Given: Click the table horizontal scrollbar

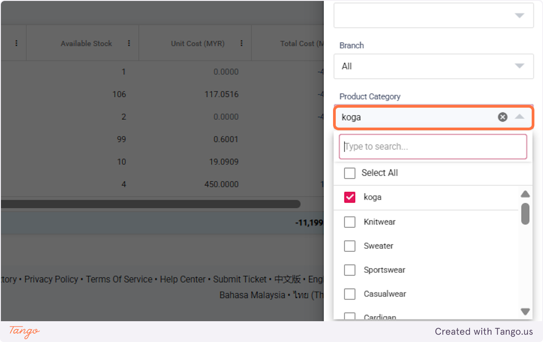Looking at the screenshot, I should click(x=150, y=204).
